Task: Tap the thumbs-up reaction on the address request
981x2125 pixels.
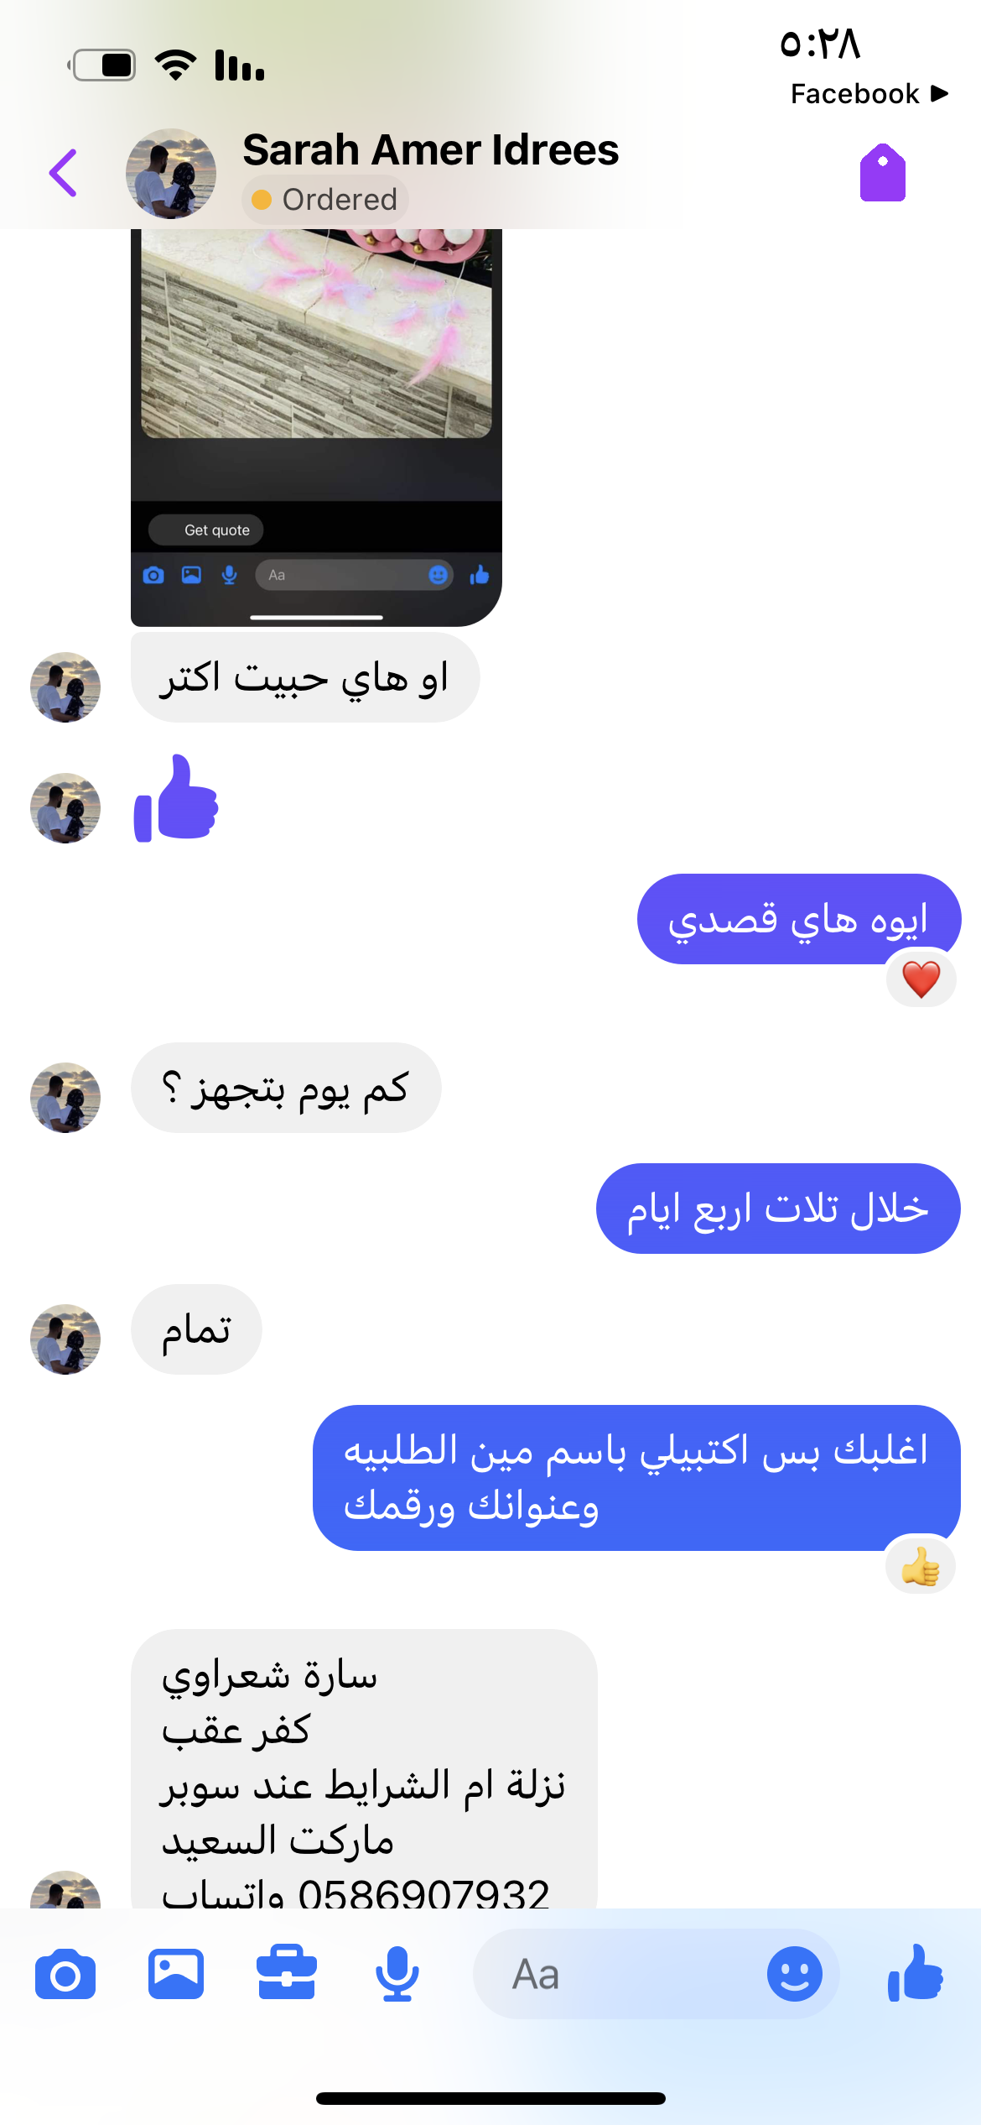Action: coord(921,1566)
